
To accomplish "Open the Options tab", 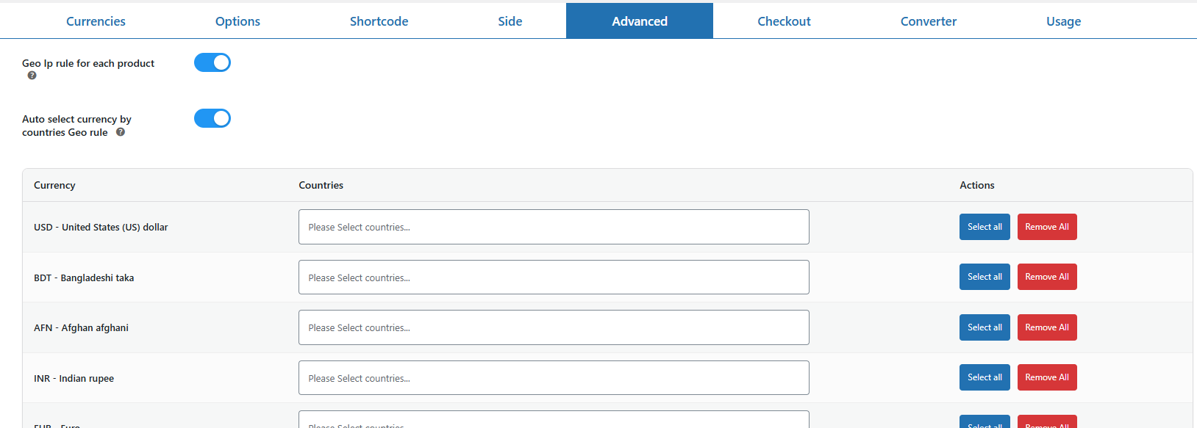I will pyautogui.click(x=237, y=21).
